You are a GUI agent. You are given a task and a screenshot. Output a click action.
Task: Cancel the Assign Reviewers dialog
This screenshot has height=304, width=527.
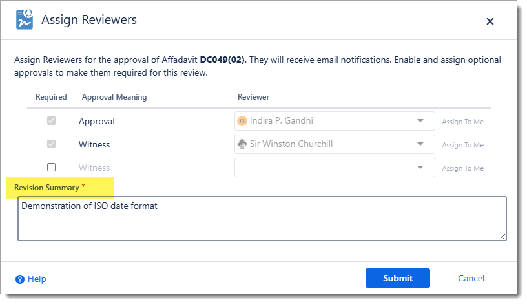(471, 278)
